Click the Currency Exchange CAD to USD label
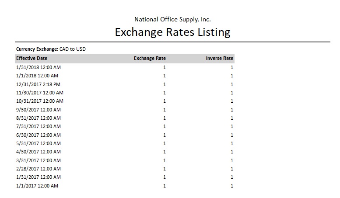This screenshot has height=198, width=340. point(51,49)
